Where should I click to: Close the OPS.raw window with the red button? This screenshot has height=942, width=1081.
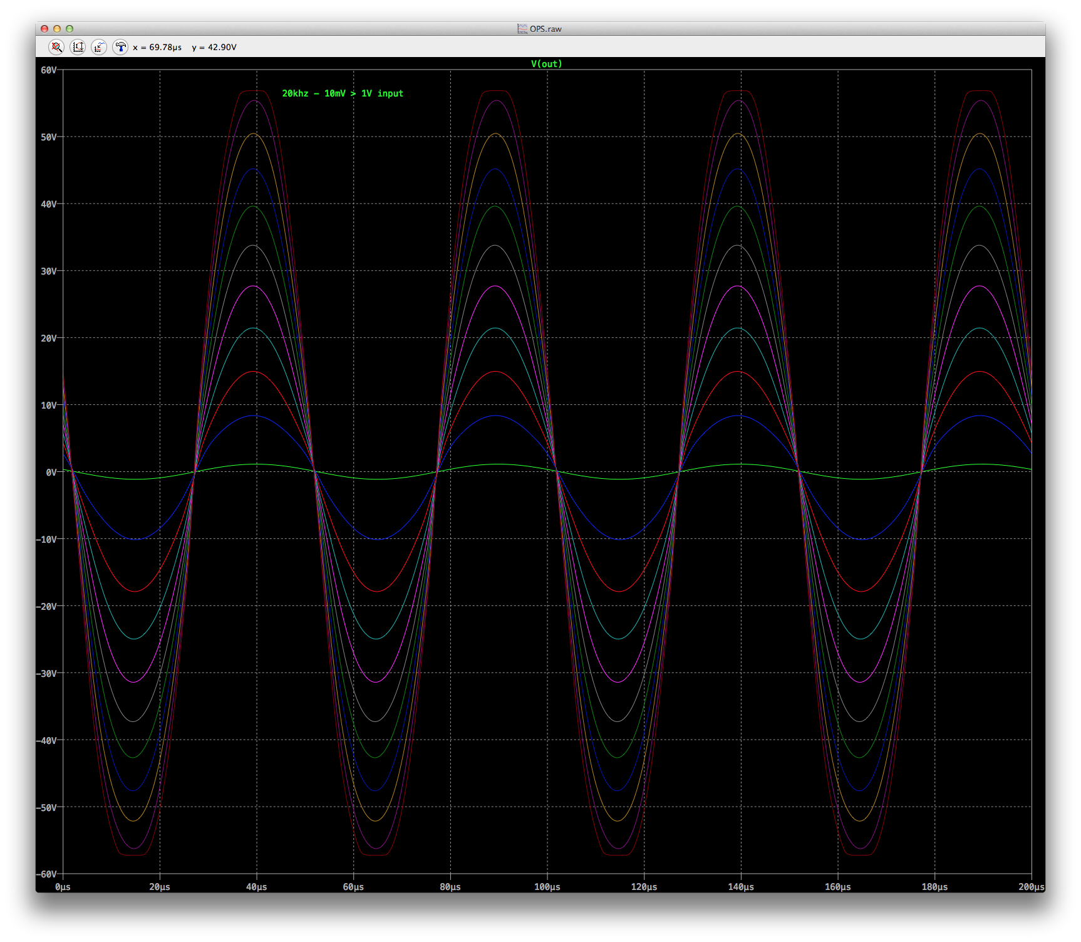pos(44,29)
